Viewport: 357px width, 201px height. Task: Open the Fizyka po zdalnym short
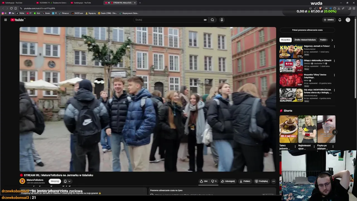tap(326, 129)
